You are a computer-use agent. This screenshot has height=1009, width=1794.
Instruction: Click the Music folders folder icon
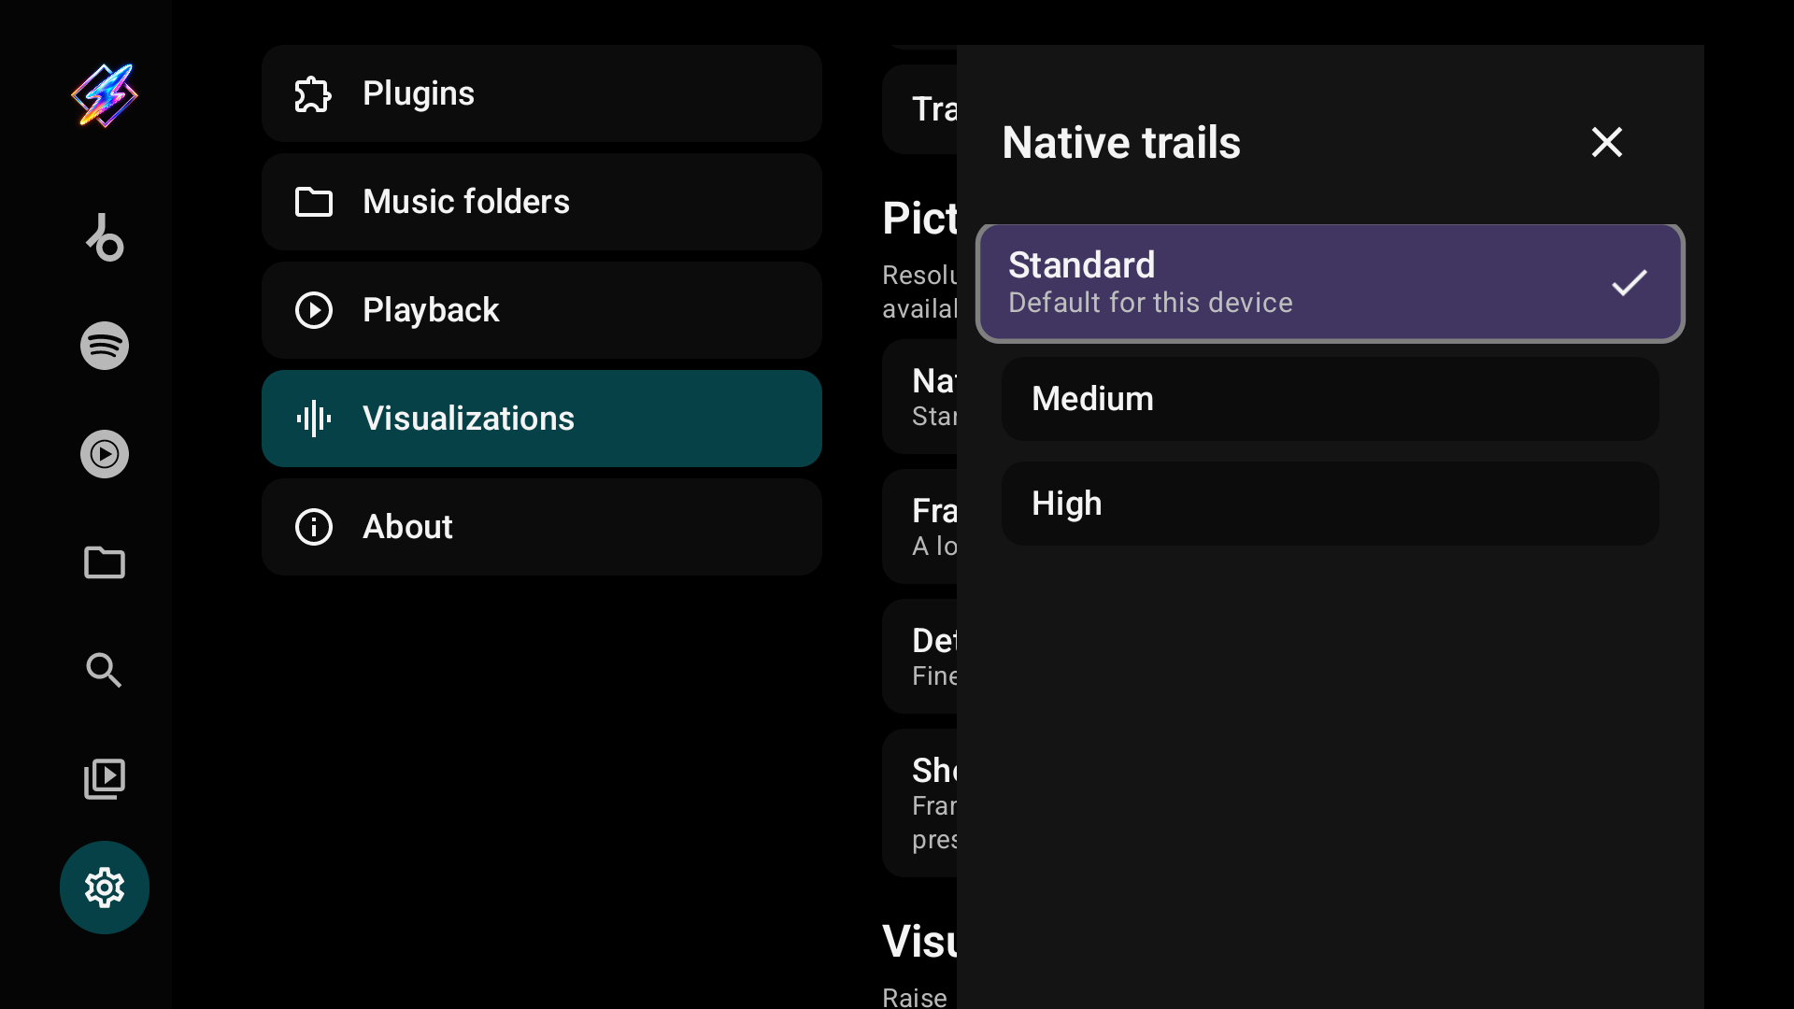(x=313, y=202)
